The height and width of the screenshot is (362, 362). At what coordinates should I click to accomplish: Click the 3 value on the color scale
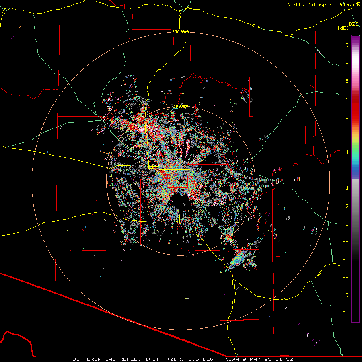click(347, 117)
